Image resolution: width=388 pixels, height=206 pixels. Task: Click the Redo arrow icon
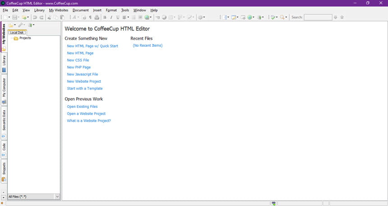pyautogui.click(x=42, y=17)
